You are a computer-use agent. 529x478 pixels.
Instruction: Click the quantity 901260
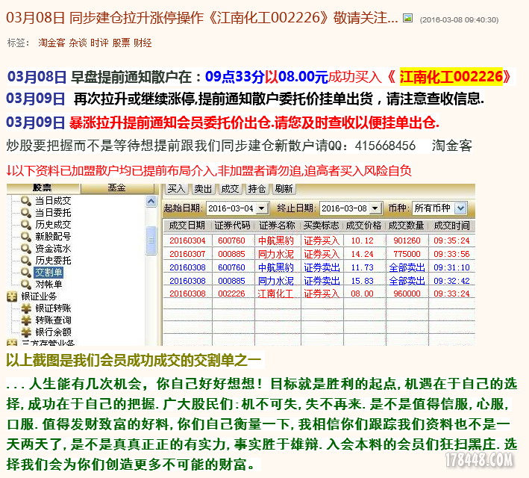(x=407, y=240)
